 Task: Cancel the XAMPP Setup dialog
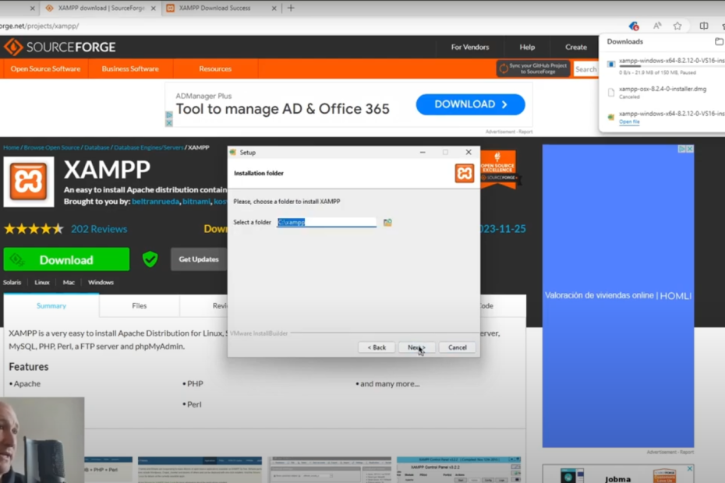[457, 347]
